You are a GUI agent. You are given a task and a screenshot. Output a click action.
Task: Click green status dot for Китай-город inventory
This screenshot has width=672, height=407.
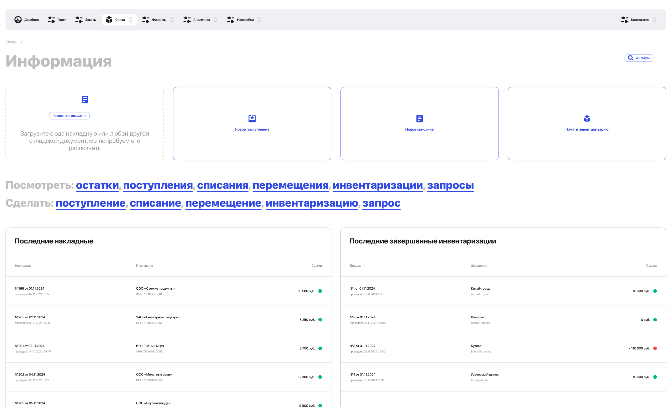click(x=655, y=291)
